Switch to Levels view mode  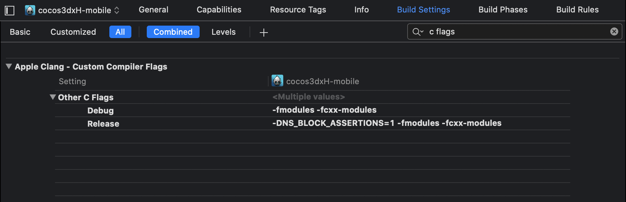(x=223, y=32)
